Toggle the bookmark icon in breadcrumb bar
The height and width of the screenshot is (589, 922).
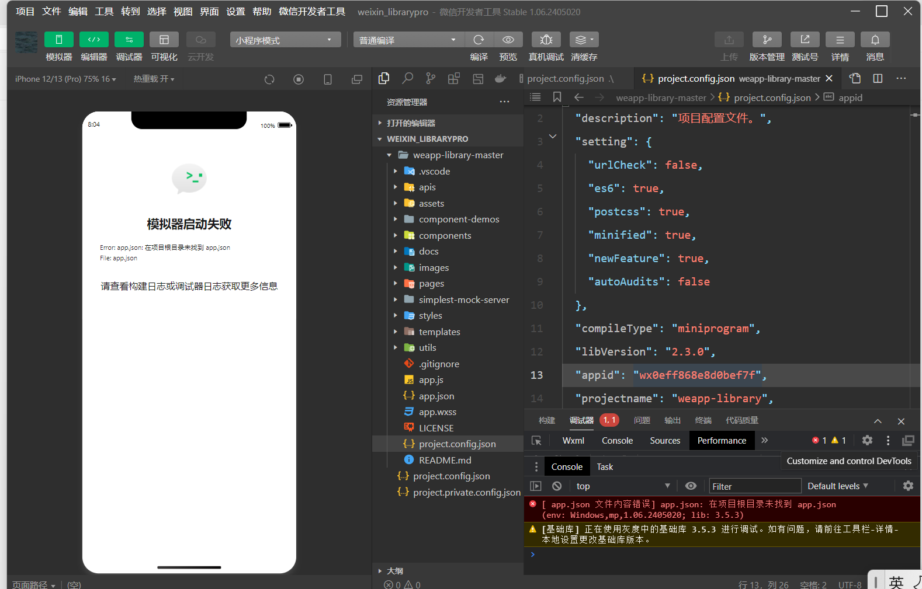(x=557, y=97)
